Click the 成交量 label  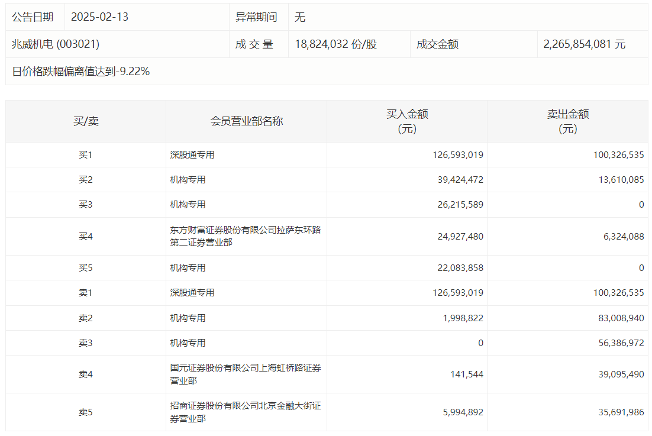click(254, 44)
